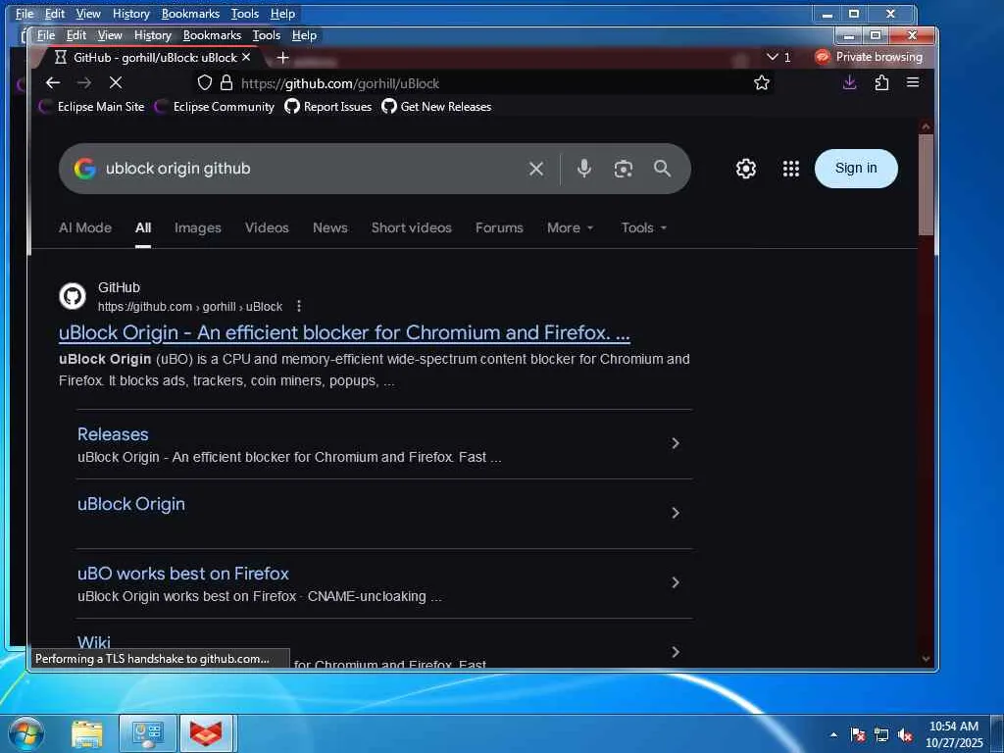1004x753 pixels.
Task: Open Help menu in the back window
Action: coord(282,14)
